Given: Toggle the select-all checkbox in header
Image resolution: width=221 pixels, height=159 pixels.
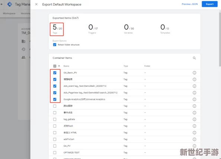Looking at the screenshot, I should pos(55,66).
